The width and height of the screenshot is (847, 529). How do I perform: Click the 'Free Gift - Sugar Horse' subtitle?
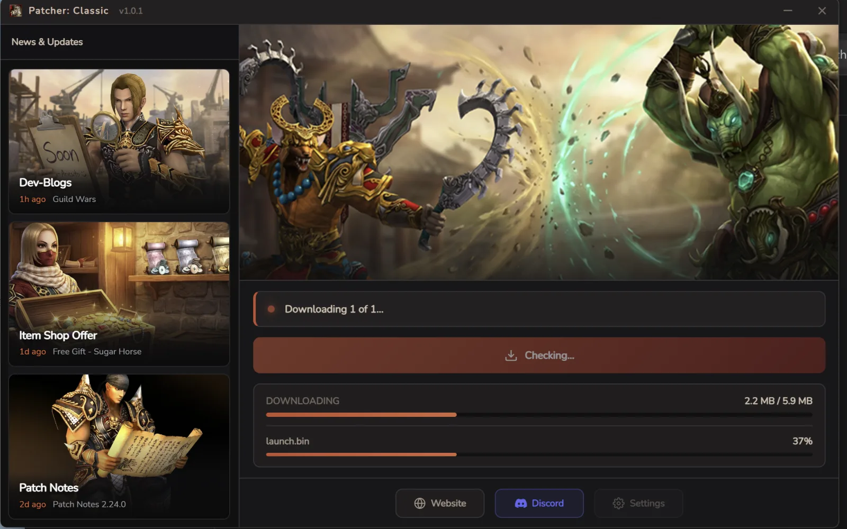coord(97,352)
